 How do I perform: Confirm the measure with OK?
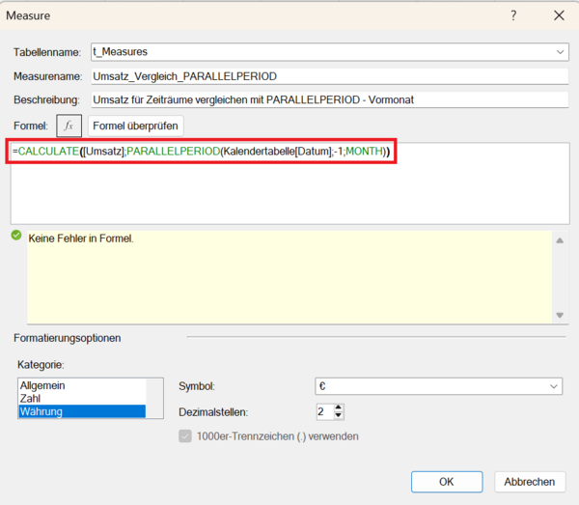(x=446, y=481)
